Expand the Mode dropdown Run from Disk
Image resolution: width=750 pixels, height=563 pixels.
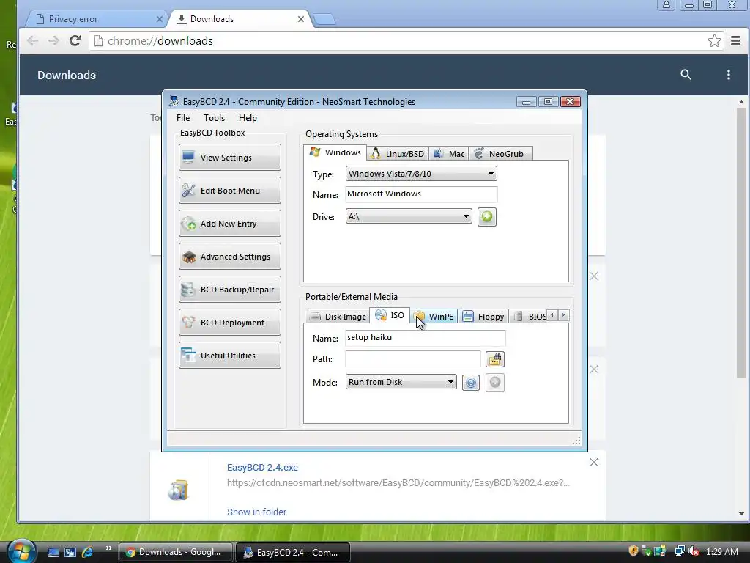coord(401,382)
